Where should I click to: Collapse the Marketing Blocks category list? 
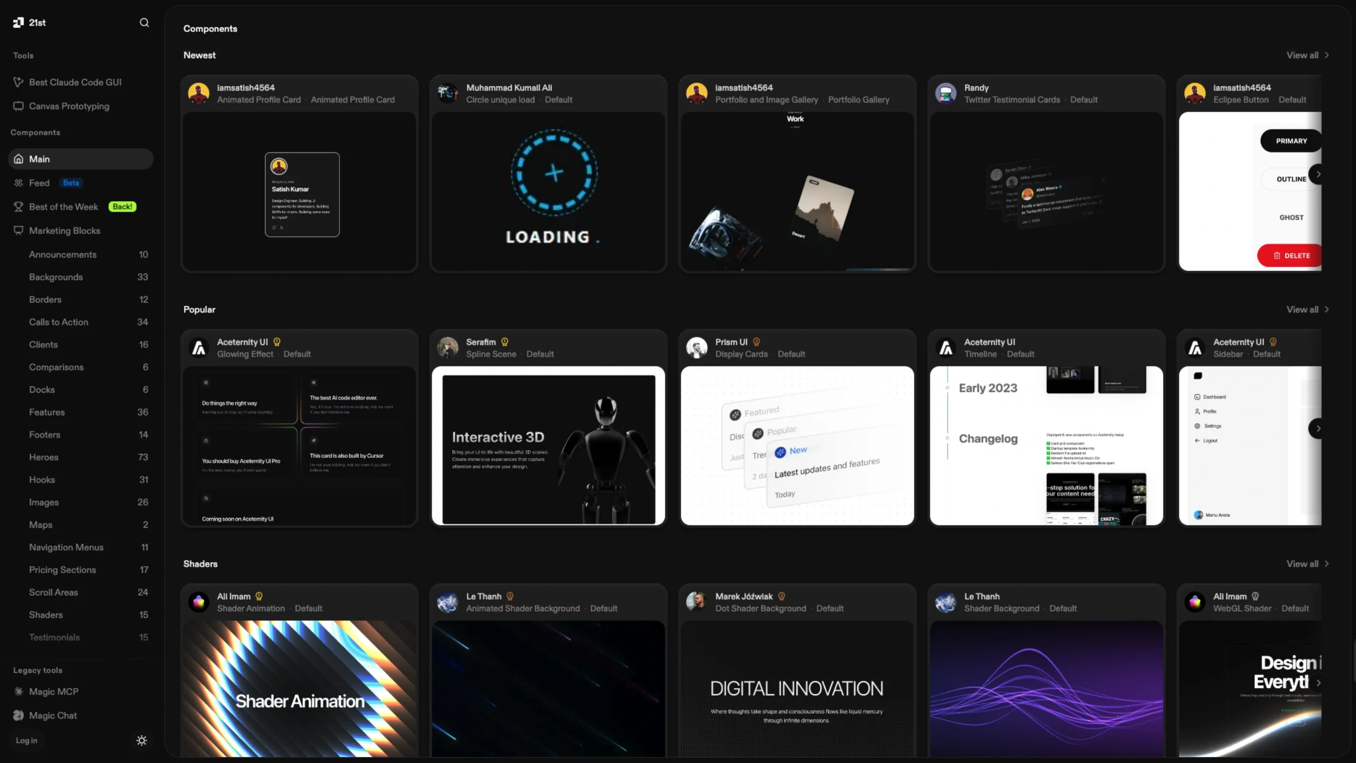pos(65,230)
